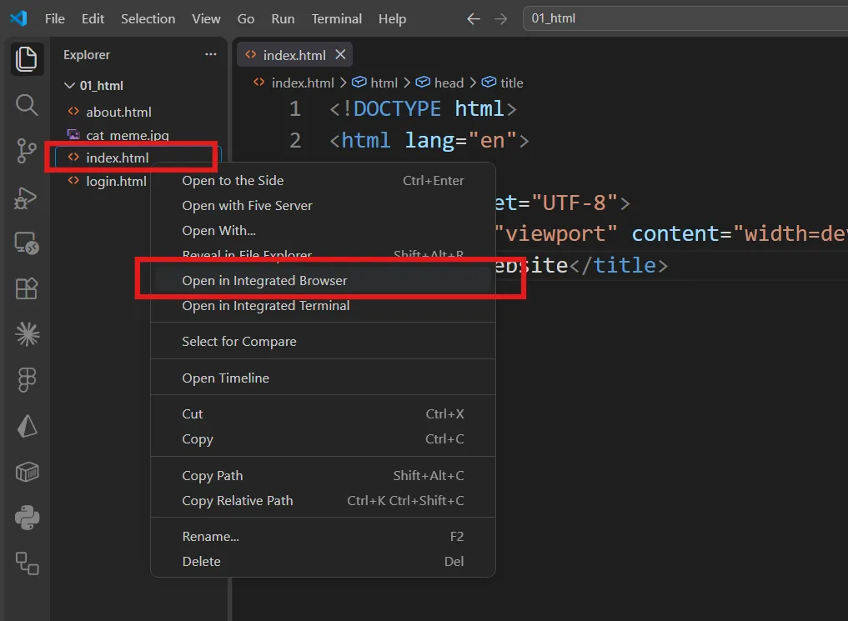Open cat_meme.jpg in the explorer
Image resolution: width=848 pixels, height=621 pixels.
tap(127, 135)
